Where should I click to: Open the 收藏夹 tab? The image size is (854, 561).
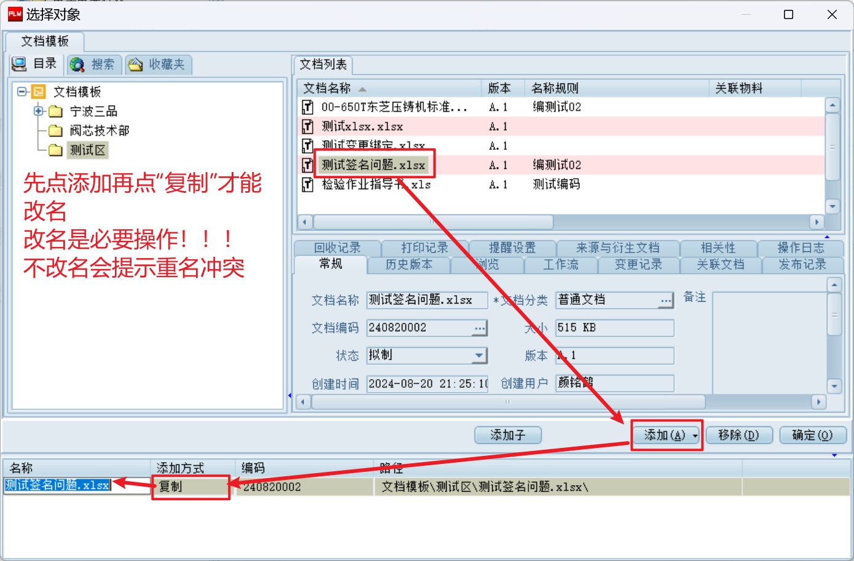tap(159, 64)
